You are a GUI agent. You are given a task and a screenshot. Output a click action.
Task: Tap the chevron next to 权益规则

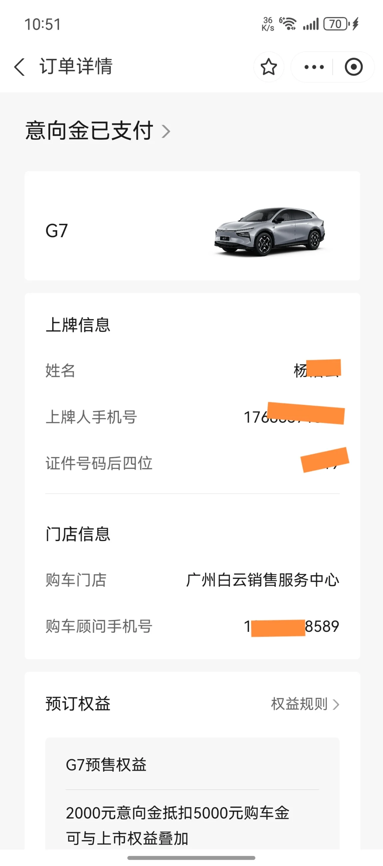pyautogui.click(x=336, y=704)
